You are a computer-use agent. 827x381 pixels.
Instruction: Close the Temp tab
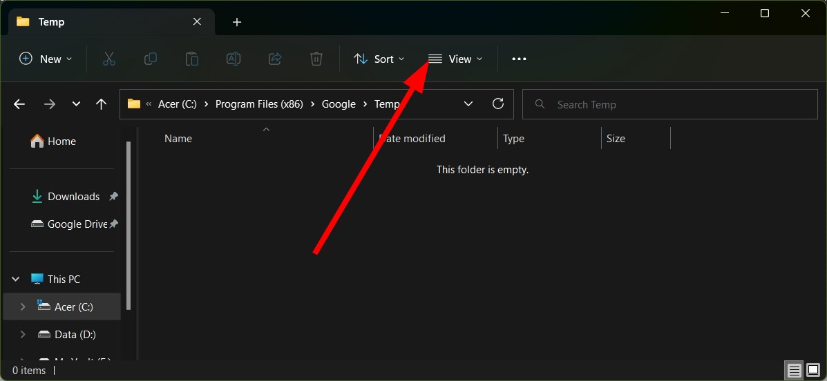tap(197, 21)
